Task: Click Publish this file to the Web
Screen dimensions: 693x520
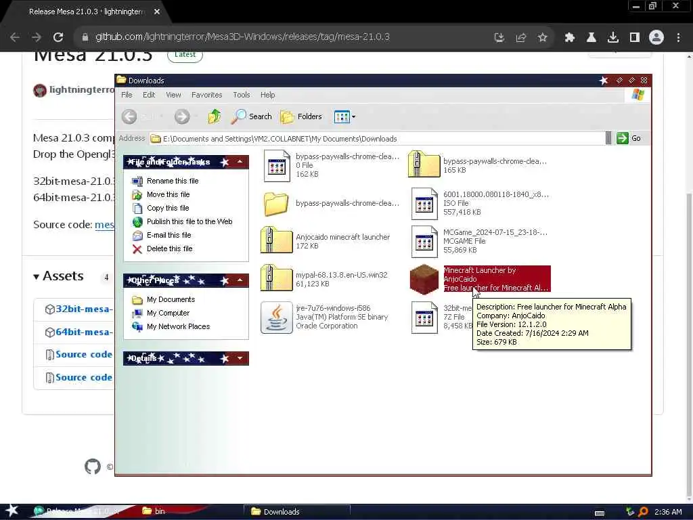Action: (x=189, y=221)
